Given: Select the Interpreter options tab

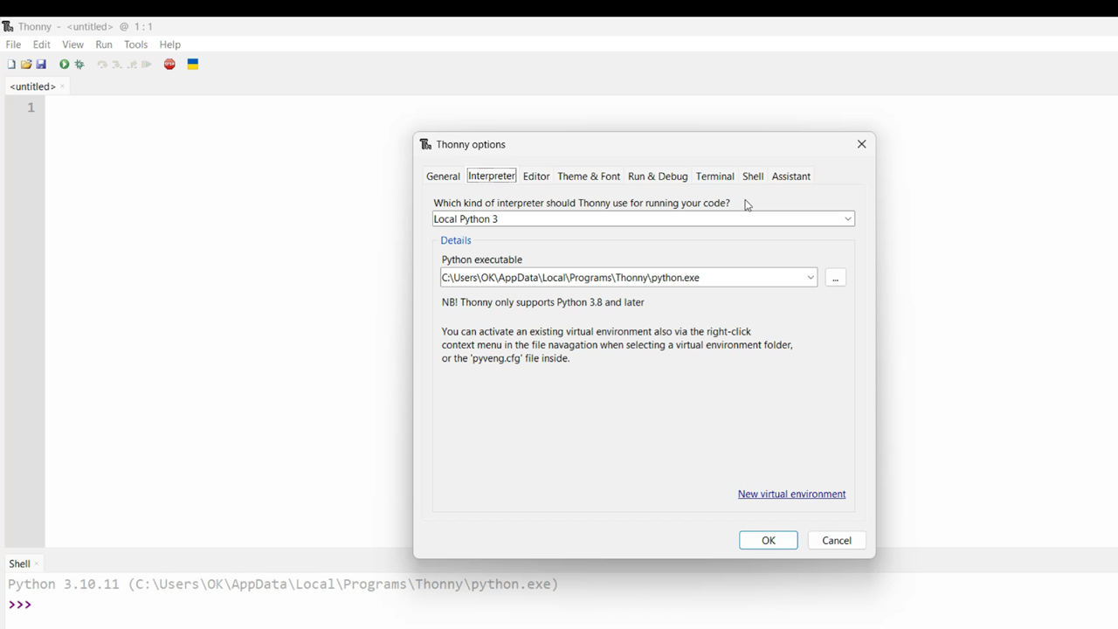Looking at the screenshot, I should pyautogui.click(x=492, y=176).
